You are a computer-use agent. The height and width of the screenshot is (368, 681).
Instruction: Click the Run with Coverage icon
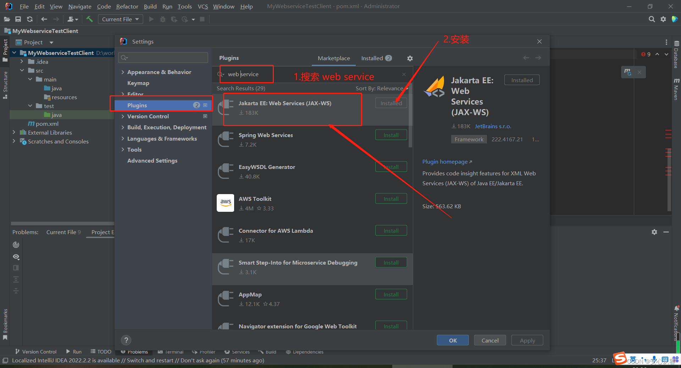tap(174, 19)
